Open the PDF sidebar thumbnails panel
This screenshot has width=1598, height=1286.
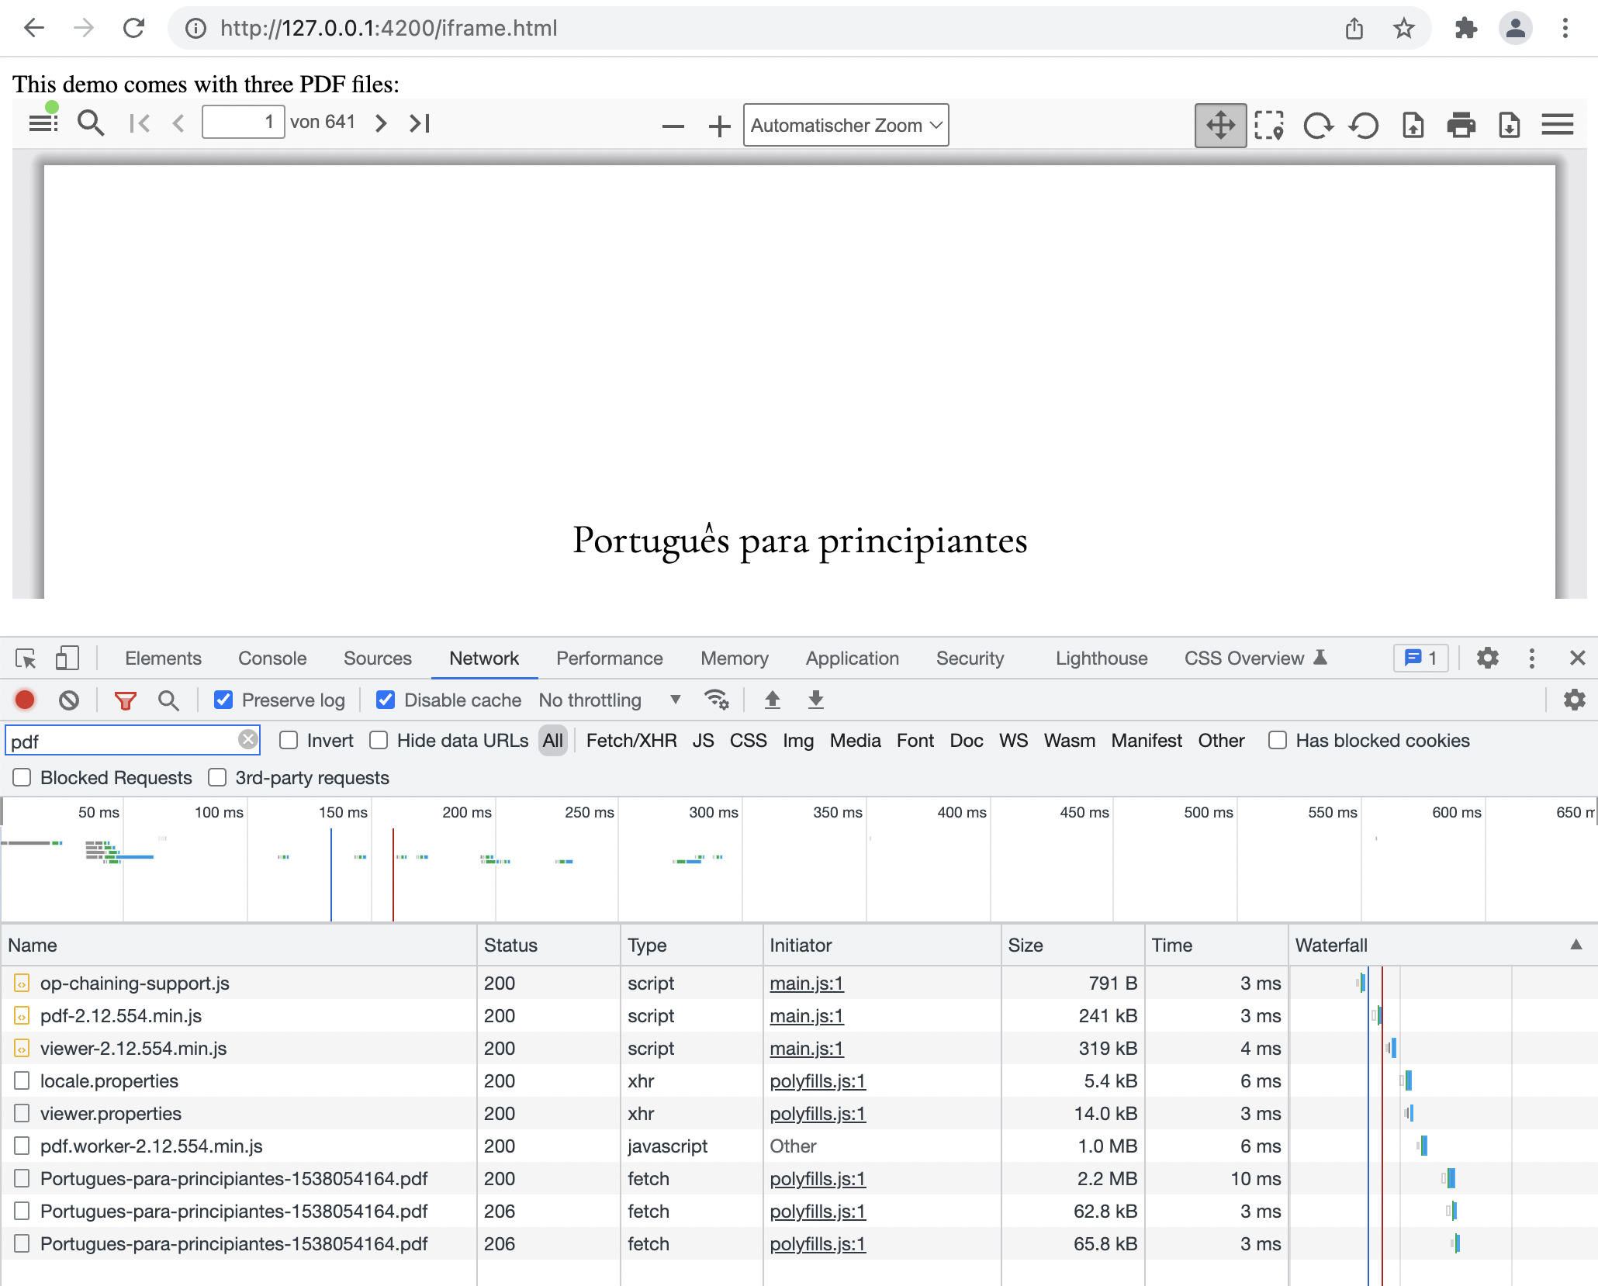click(43, 122)
